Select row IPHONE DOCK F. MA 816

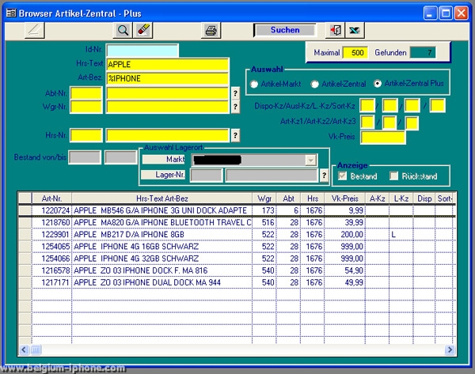click(x=237, y=270)
